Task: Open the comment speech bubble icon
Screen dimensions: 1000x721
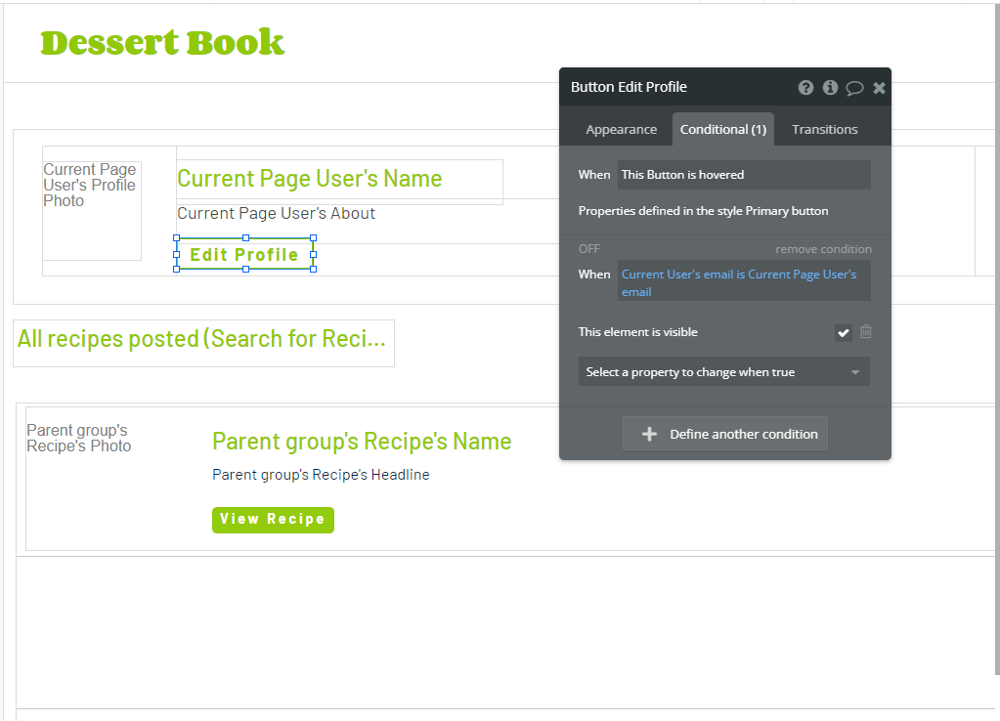Action: [854, 88]
